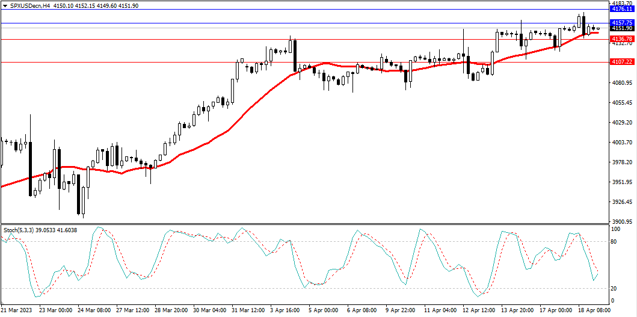
Task: Select the 4157.75 blue price label
Action: tap(623, 23)
